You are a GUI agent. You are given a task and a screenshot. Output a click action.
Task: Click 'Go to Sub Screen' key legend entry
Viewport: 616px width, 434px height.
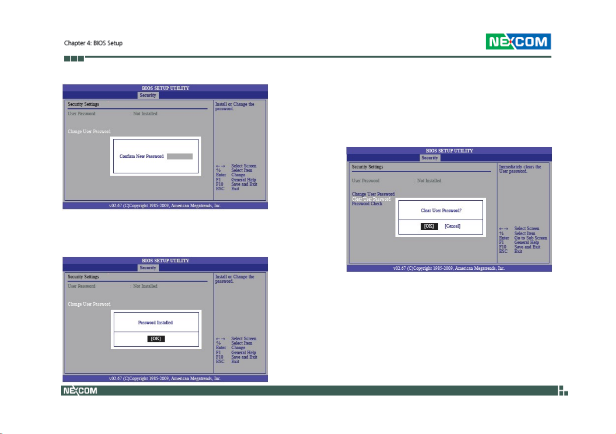click(531, 238)
